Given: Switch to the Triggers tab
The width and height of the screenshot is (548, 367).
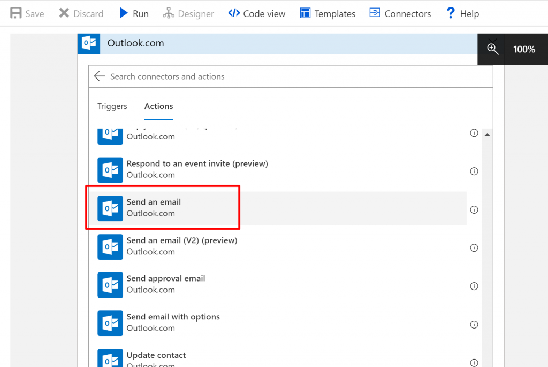Looking at the screenshot, I should click(x=112, y=106).
